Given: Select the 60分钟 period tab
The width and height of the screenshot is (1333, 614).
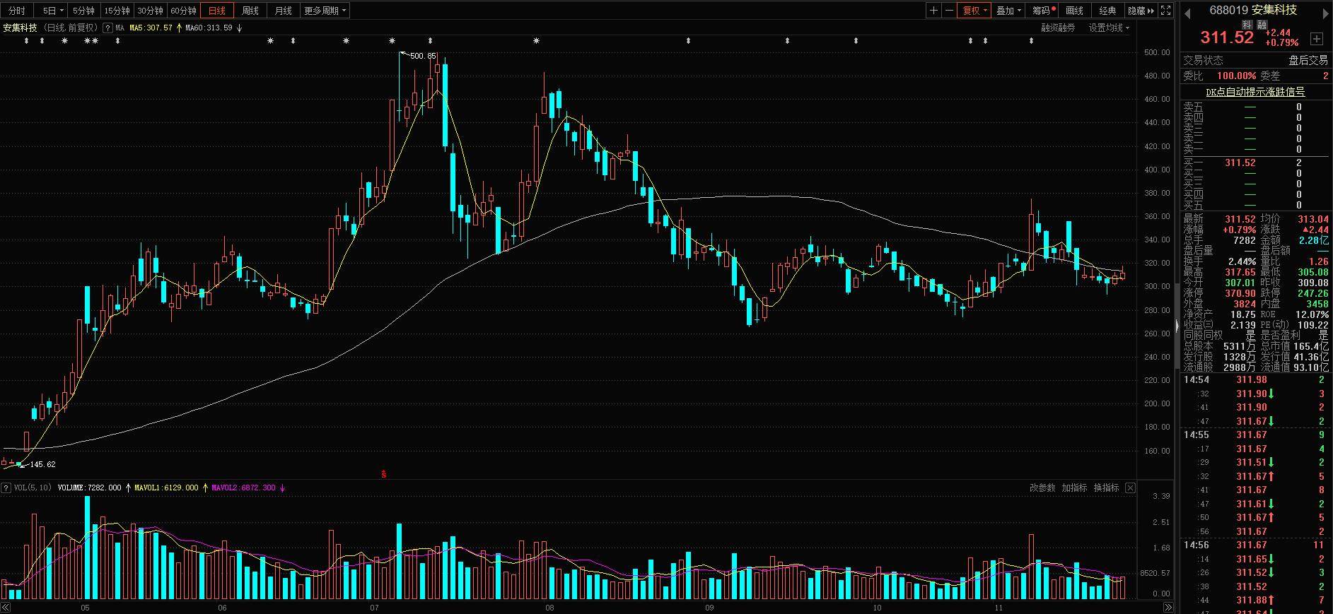Looking at the screenshot, I should (184, 11).
